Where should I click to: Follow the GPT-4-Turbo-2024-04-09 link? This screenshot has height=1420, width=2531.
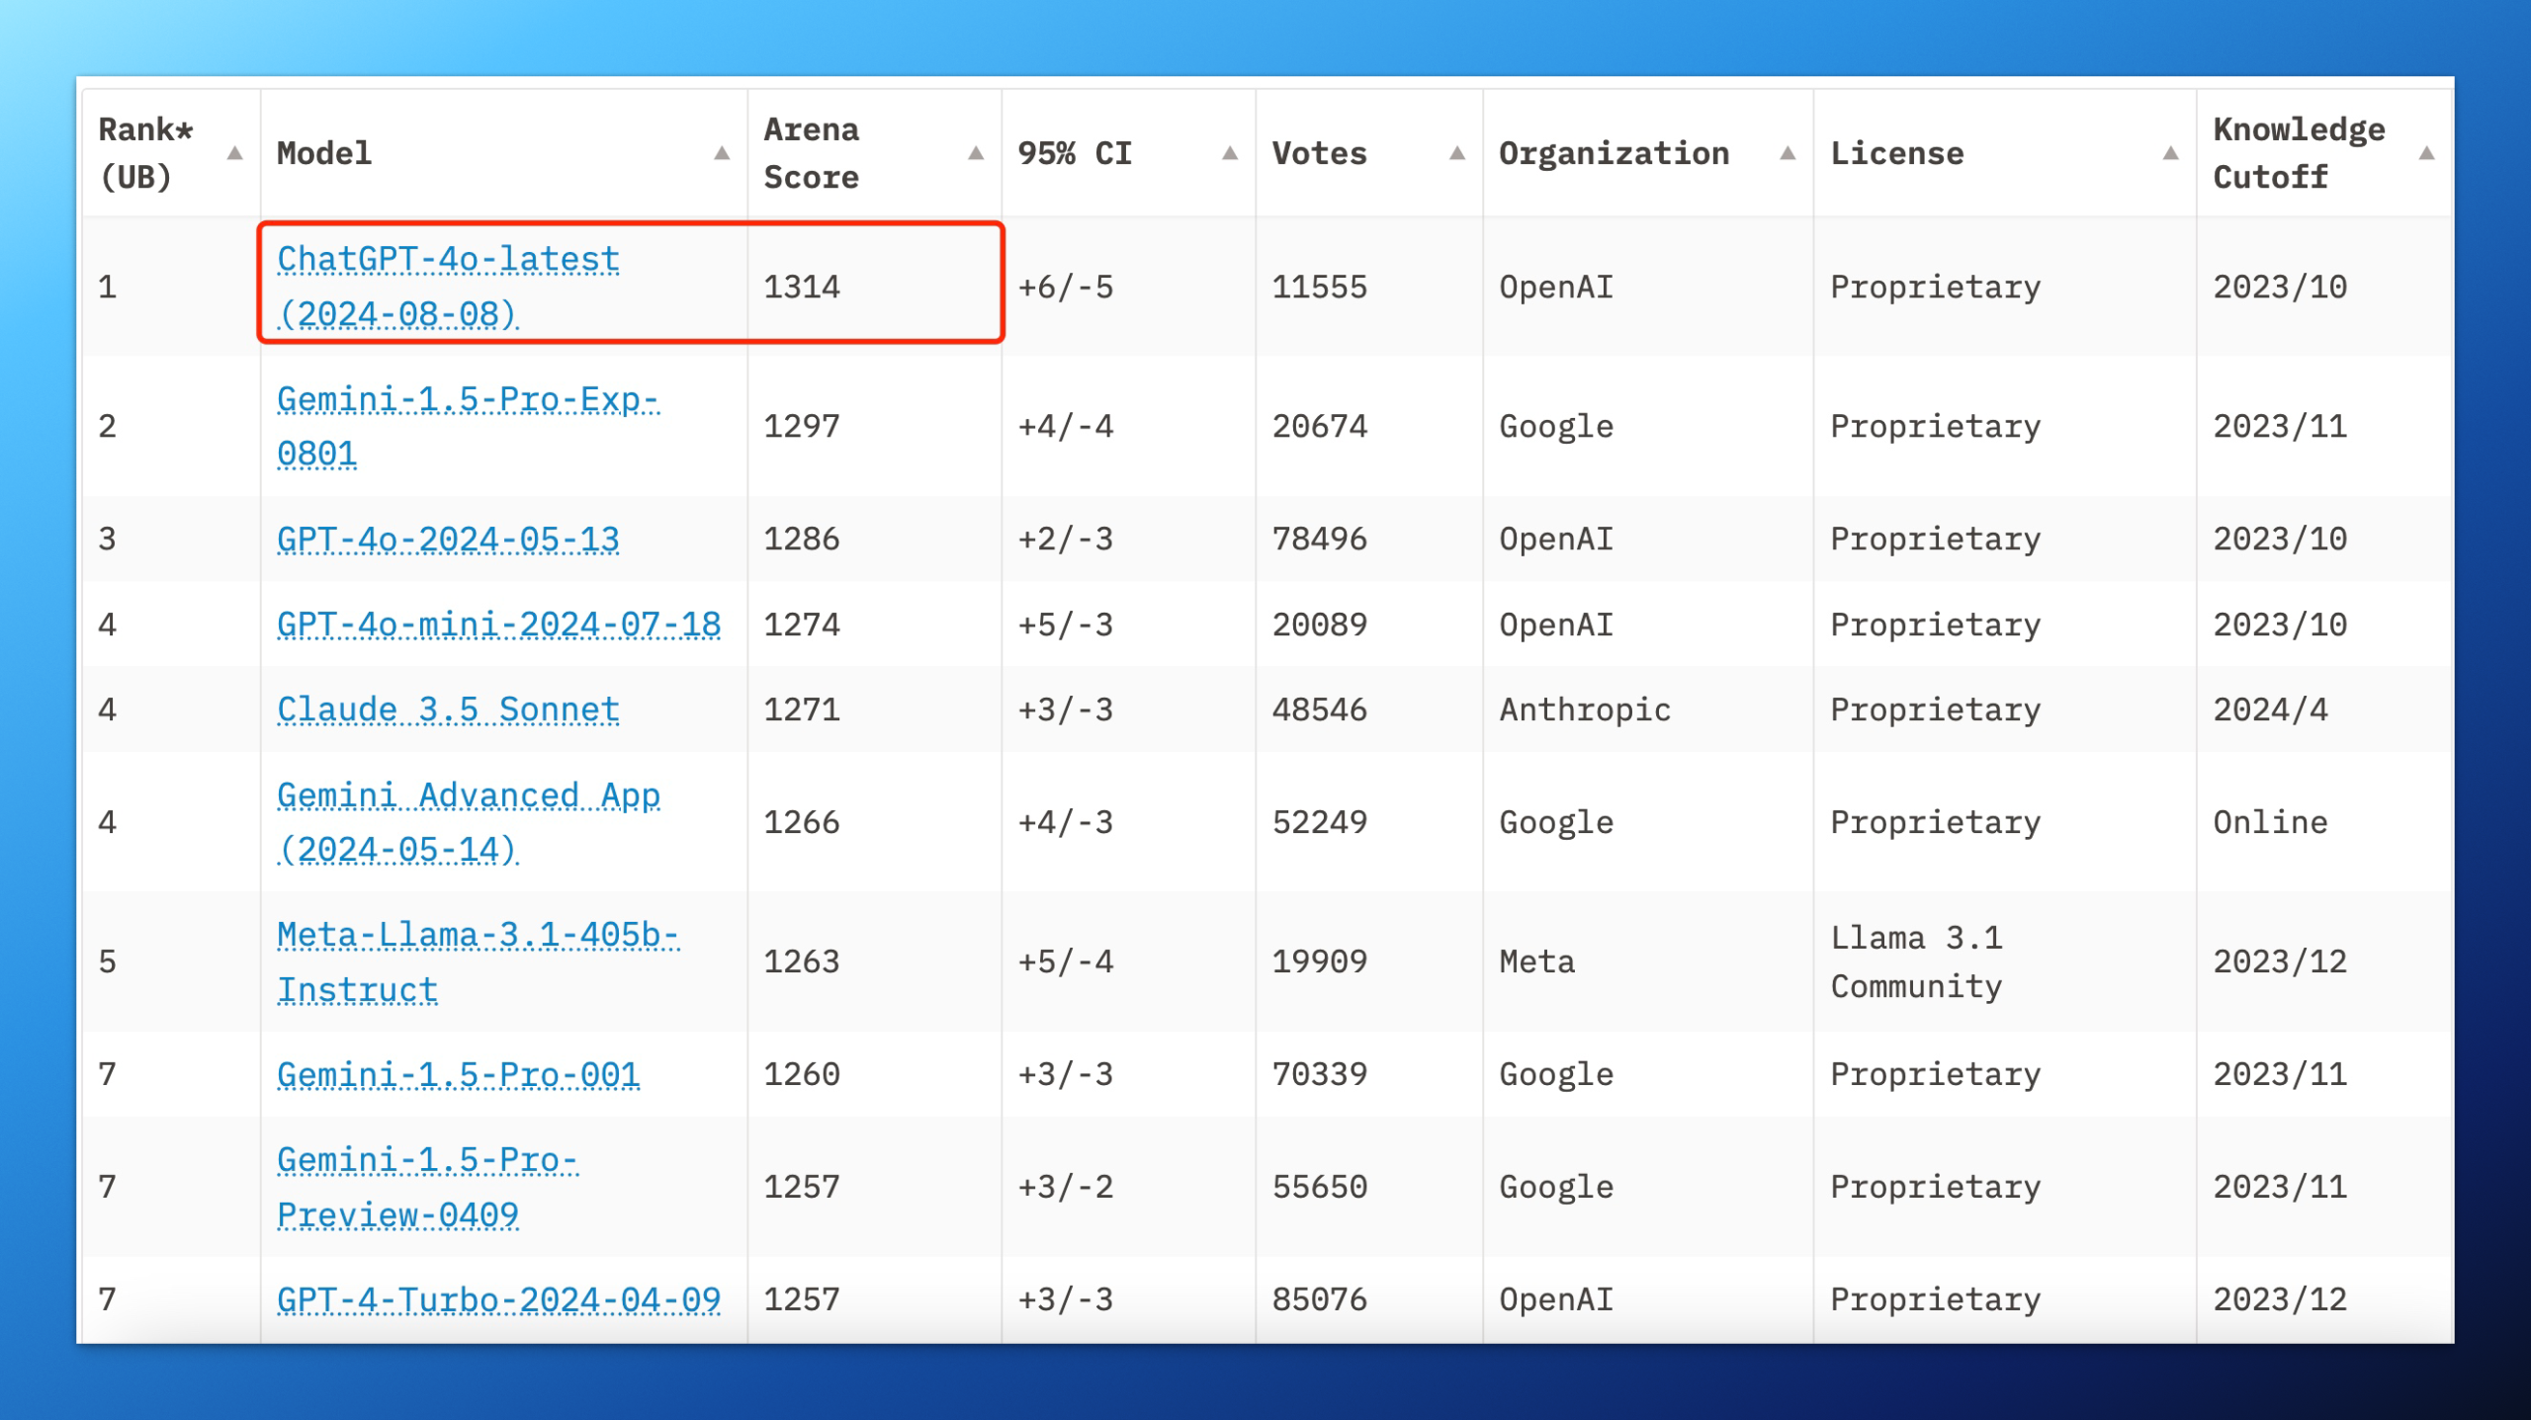pyautogui.click(x=498, y=1299)
